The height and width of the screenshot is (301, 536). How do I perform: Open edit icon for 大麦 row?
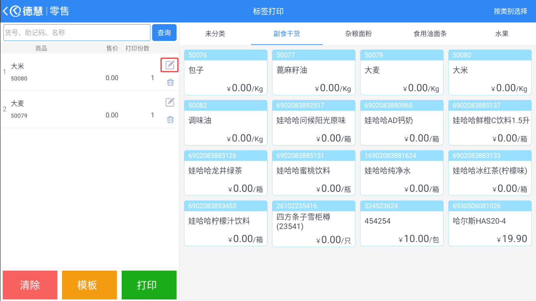[170, 102]
